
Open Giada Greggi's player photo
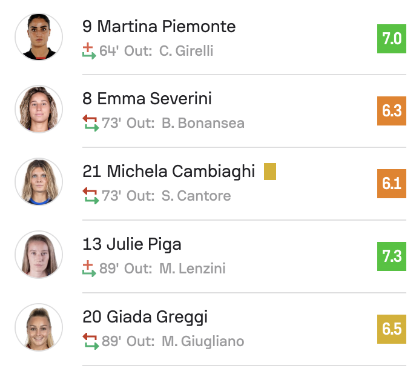click(x=39, y=327)
